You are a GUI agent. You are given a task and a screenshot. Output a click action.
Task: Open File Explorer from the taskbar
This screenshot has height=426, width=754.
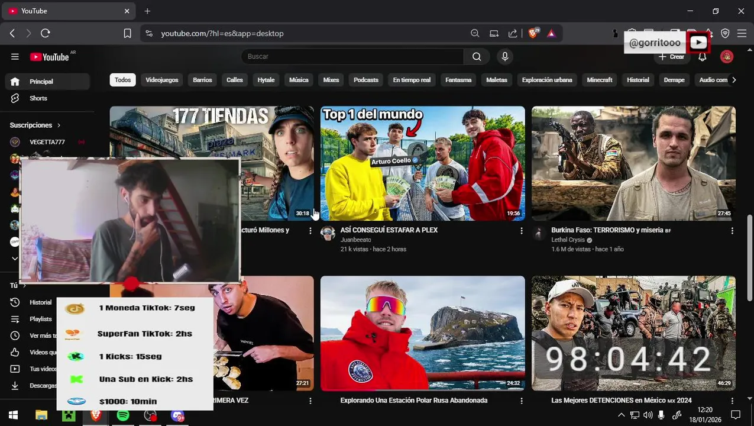click(41, 415)
